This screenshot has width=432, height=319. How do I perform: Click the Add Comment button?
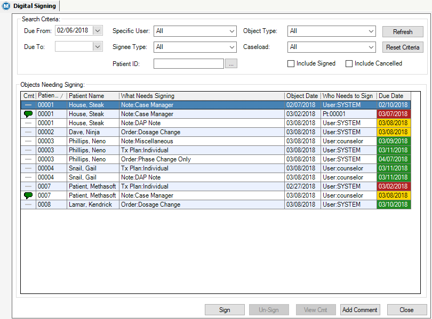point(360,309)
